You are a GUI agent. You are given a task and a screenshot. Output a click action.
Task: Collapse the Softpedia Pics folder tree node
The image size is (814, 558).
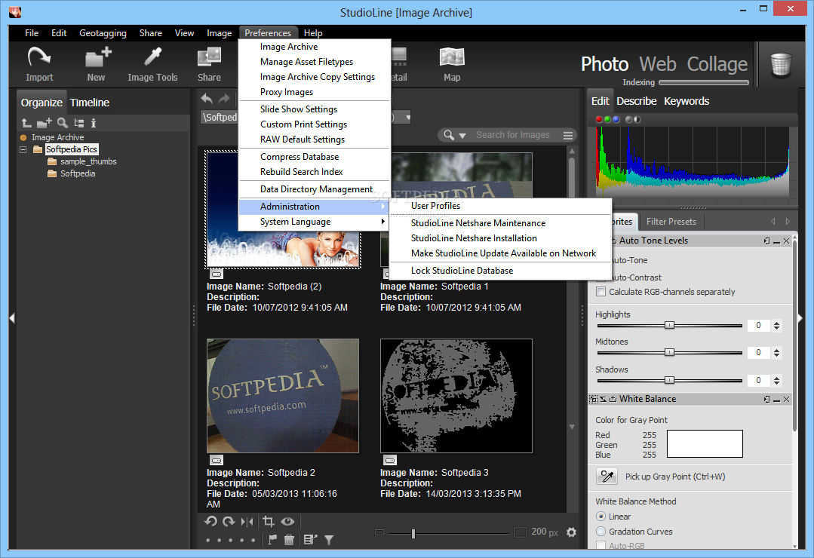tap(23, 149)
